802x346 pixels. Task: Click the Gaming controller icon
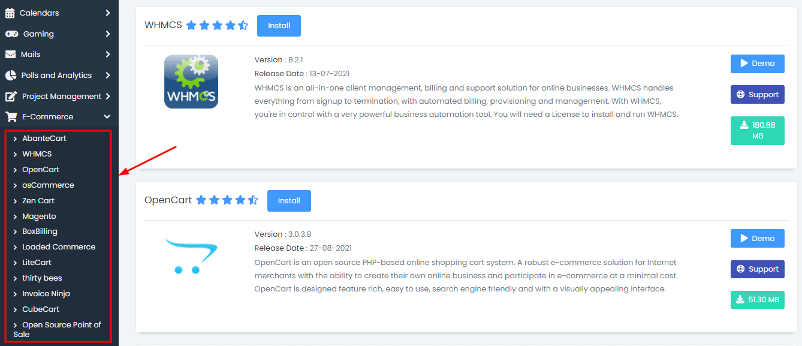[11, 34]
